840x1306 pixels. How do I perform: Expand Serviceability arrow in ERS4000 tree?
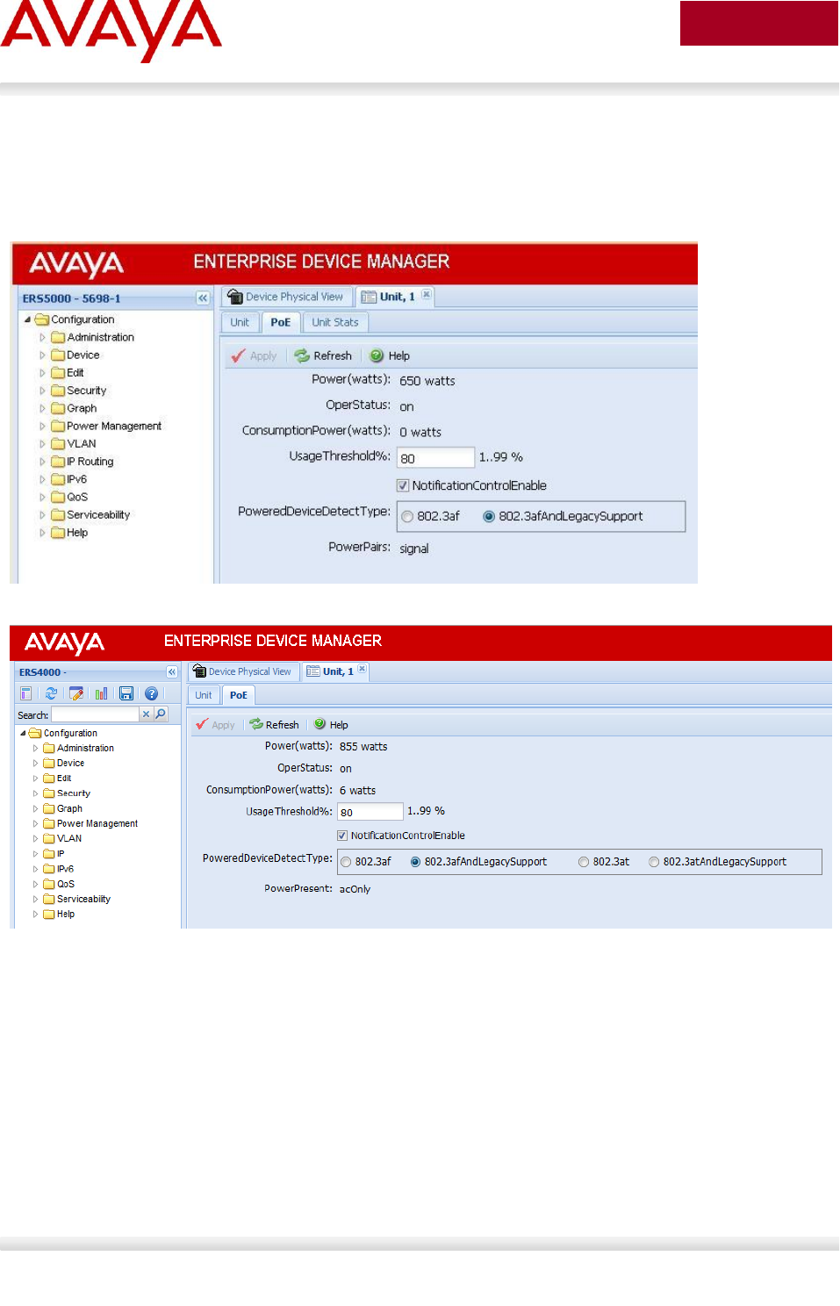[35, 899]
